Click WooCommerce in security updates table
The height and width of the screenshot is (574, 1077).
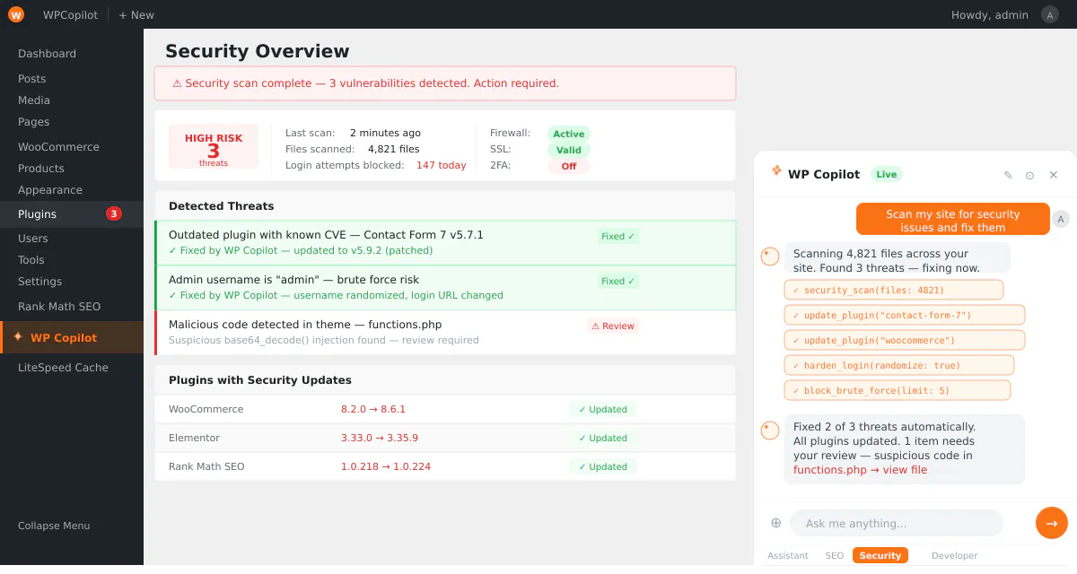(x=206, y=409)
